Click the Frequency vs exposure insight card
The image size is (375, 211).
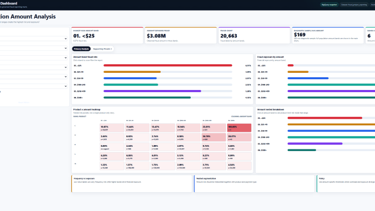pos(132,184)
